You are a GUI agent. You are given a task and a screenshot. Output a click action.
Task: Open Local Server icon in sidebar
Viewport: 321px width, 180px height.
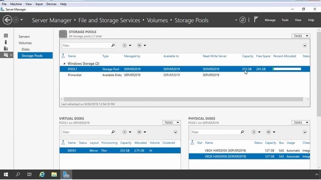pyautogui.click(x=6, y=42)
